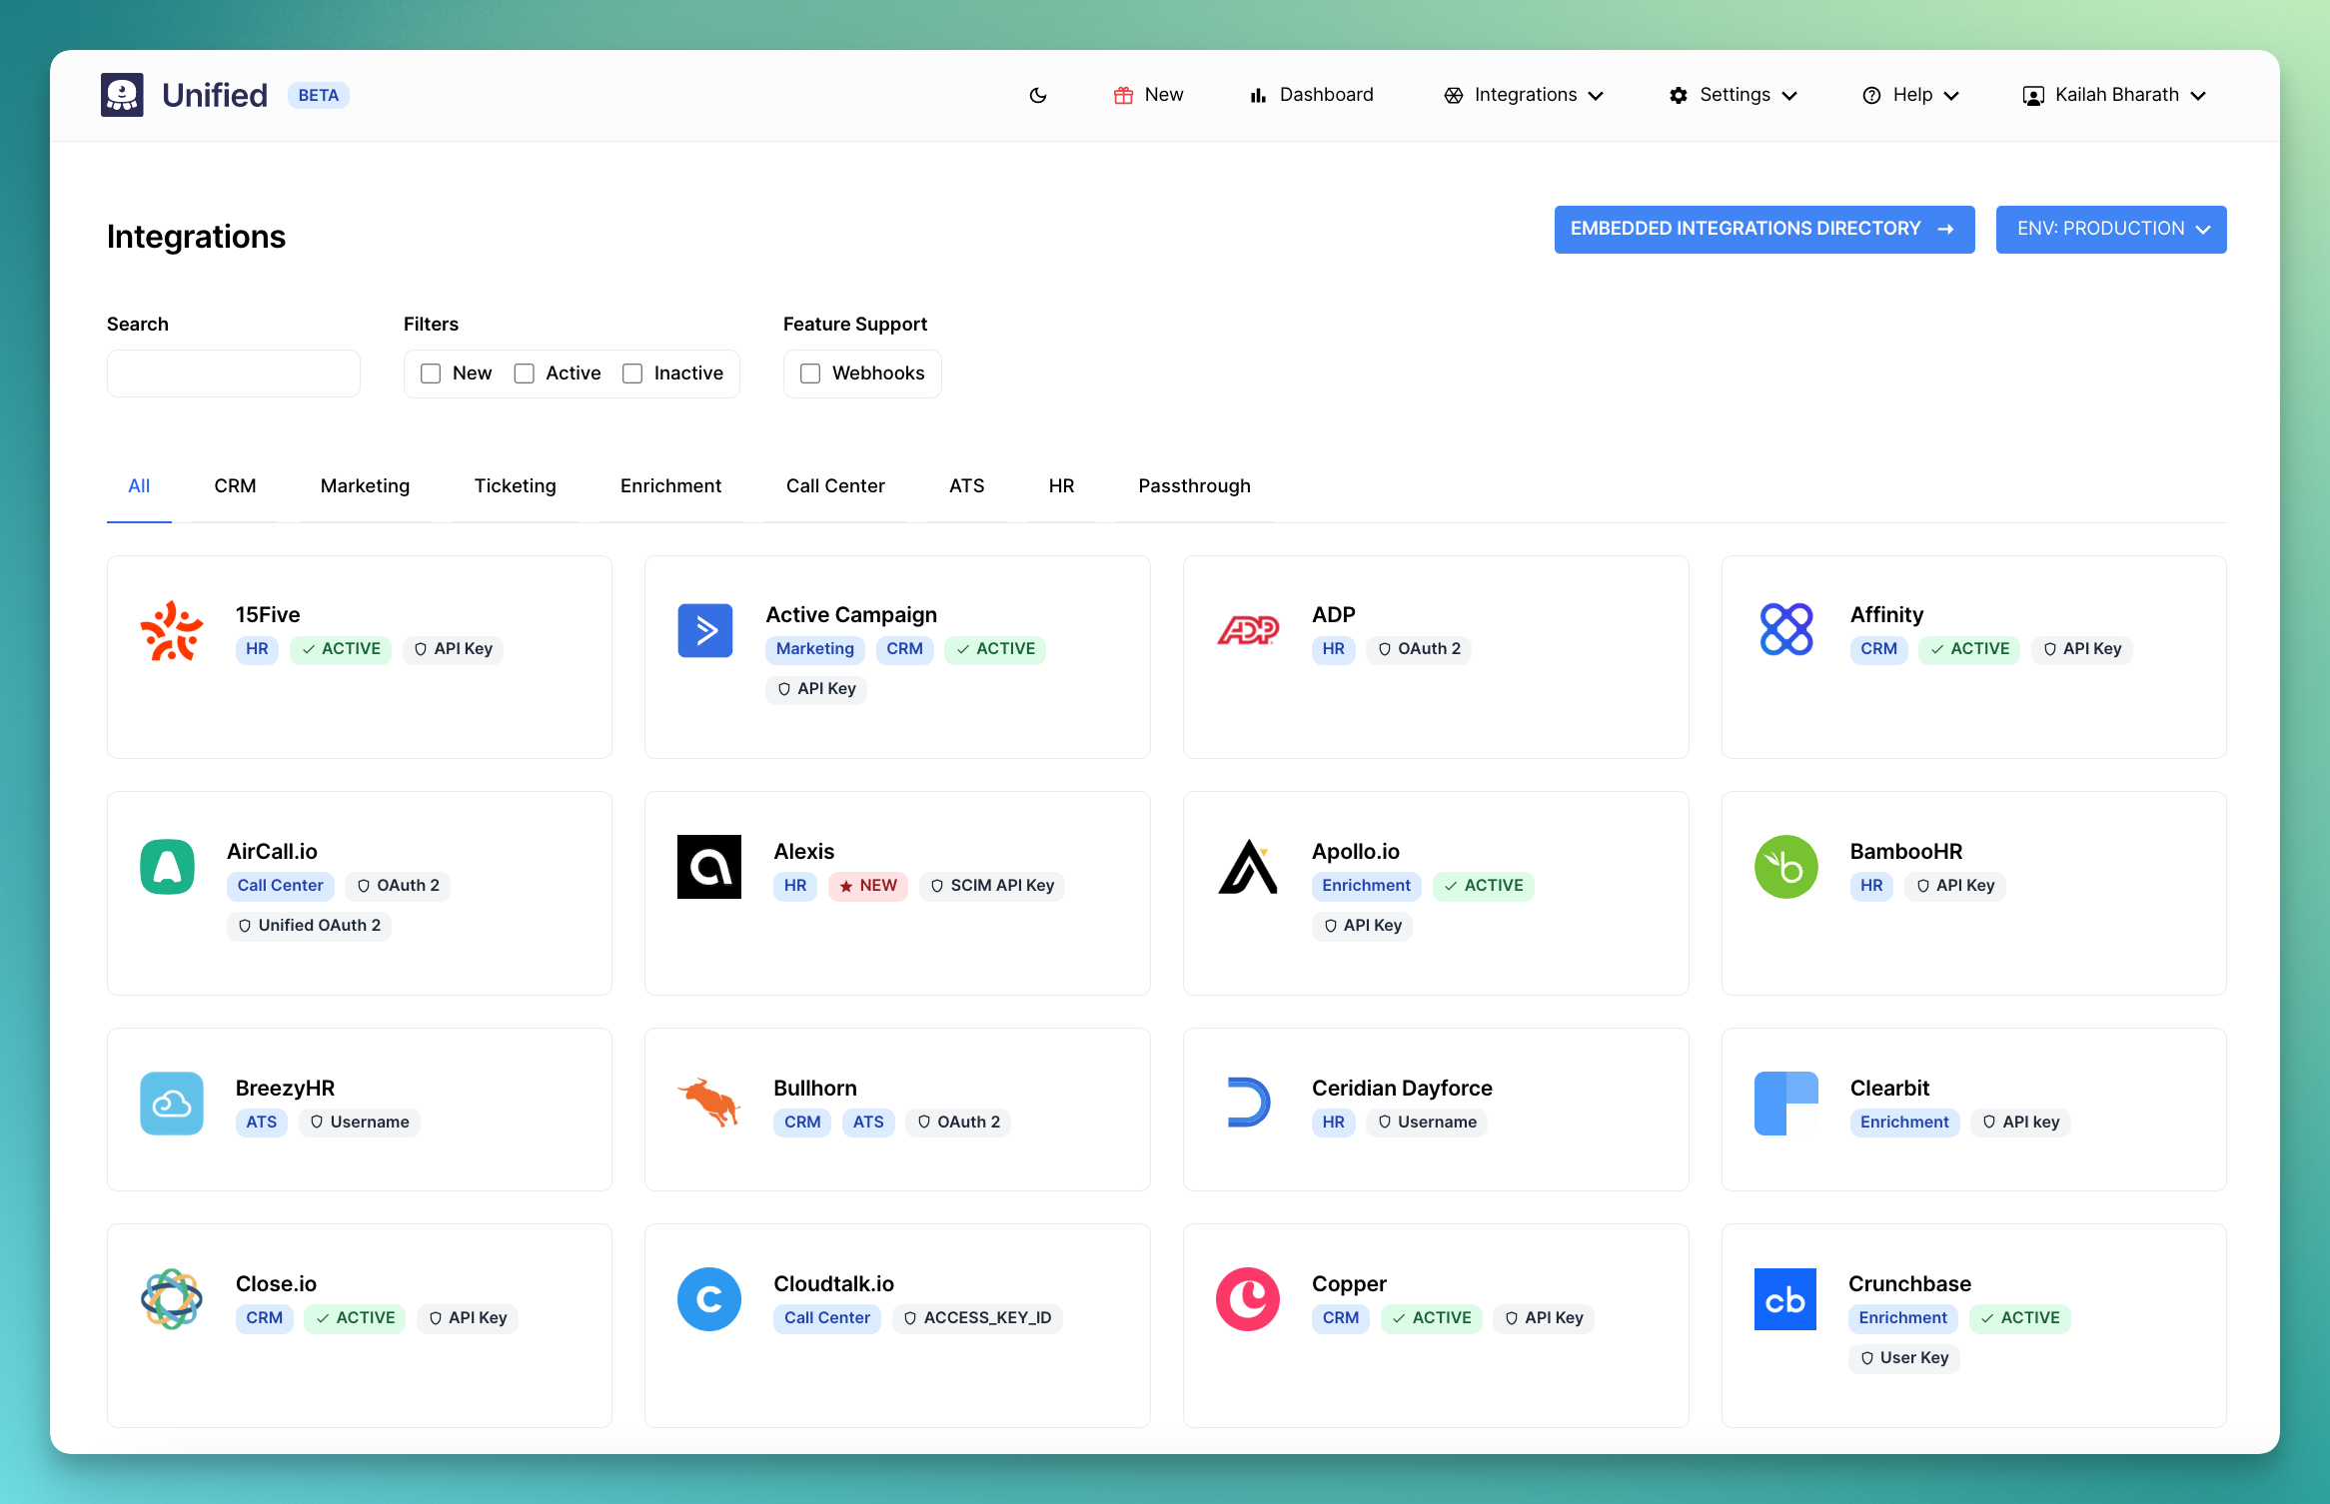Tick the Webhooks feature support checkbox
Screen dimensions: 2330x1504
point(810,374)
